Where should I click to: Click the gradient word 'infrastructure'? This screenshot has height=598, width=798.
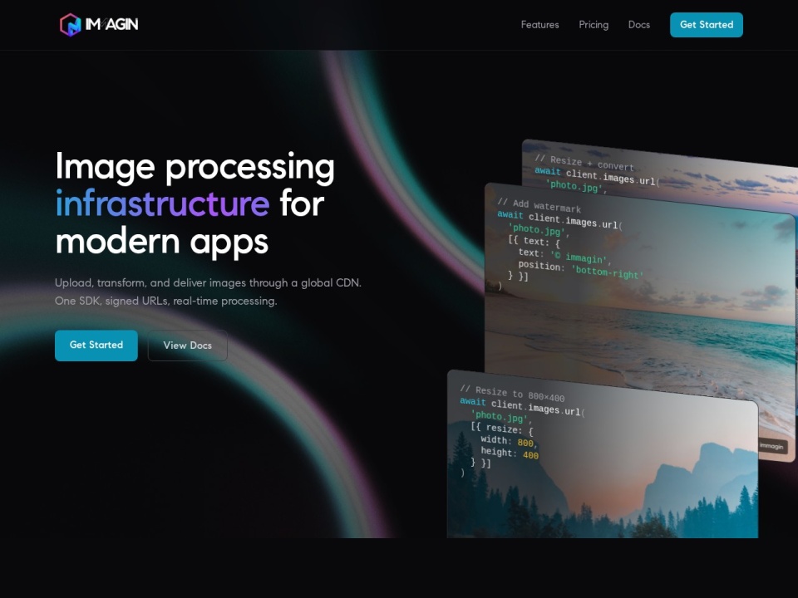[x=162, y=203]
